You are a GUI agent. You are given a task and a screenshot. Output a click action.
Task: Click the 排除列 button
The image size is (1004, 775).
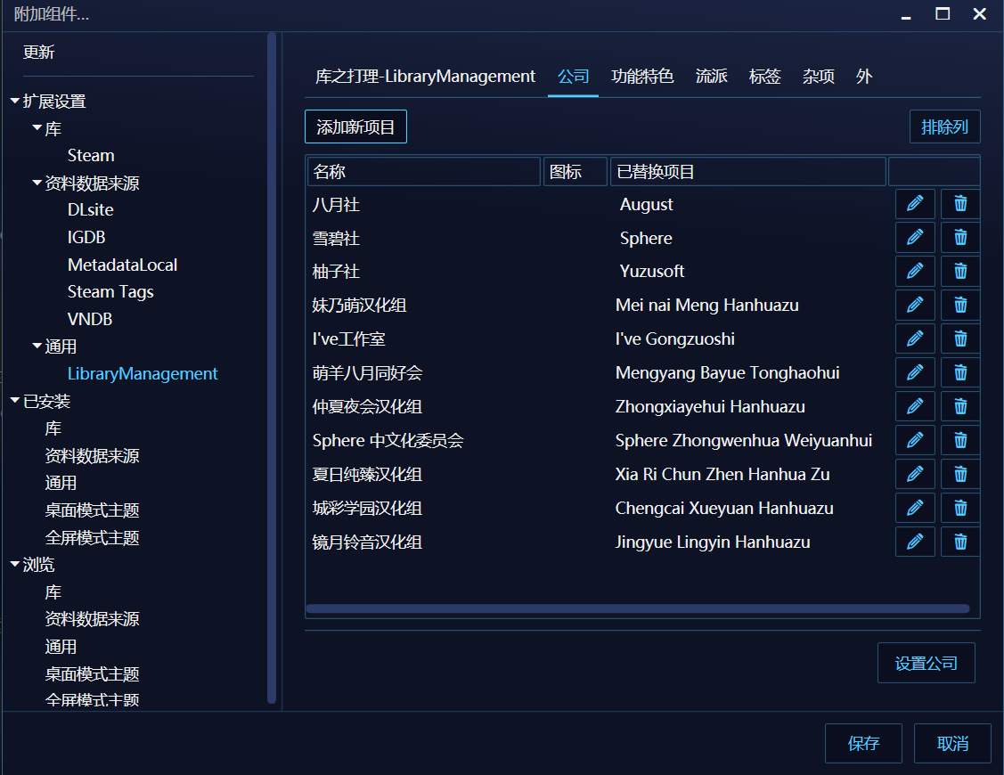coord(944,127)
